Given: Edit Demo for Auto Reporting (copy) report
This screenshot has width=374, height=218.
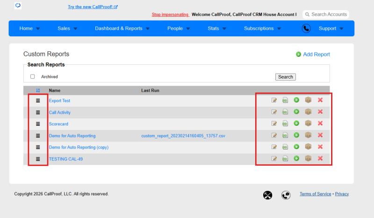Looking at the screenshot, I should 274,147.
